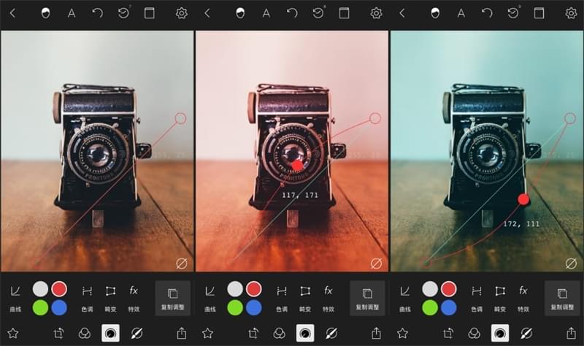Switch to the 色调 (Tone) tab in the middle panel
Screen dimensions: 584x346
click(x=282, y=298)
